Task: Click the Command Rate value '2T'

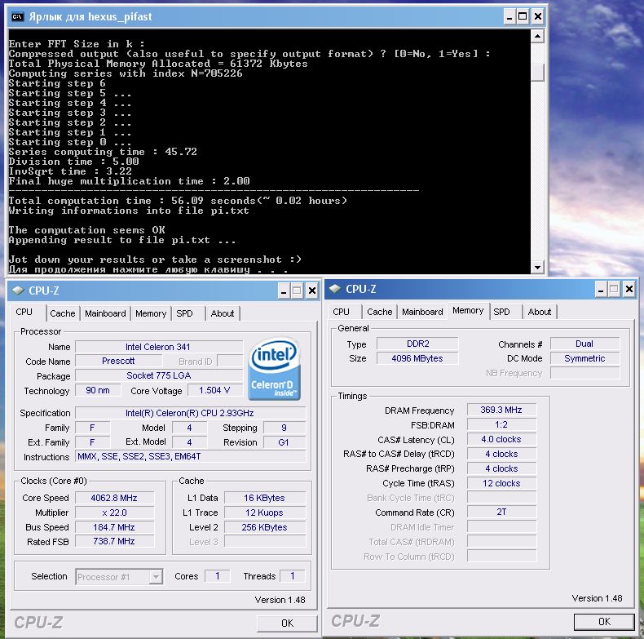Action: (x=501, y=512)
